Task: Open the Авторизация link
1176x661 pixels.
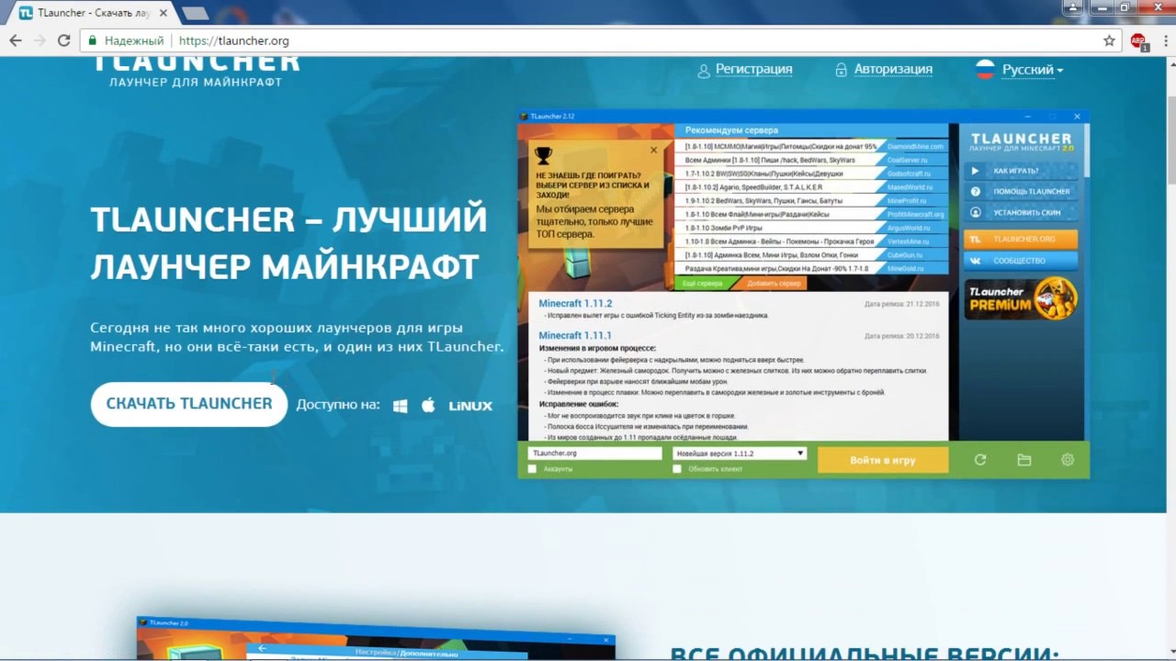Action: click(x=893, y=69)
